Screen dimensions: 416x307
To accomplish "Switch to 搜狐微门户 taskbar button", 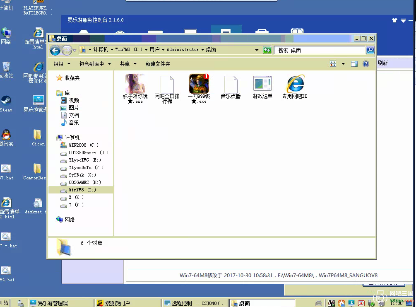I will tap(128, 303).
